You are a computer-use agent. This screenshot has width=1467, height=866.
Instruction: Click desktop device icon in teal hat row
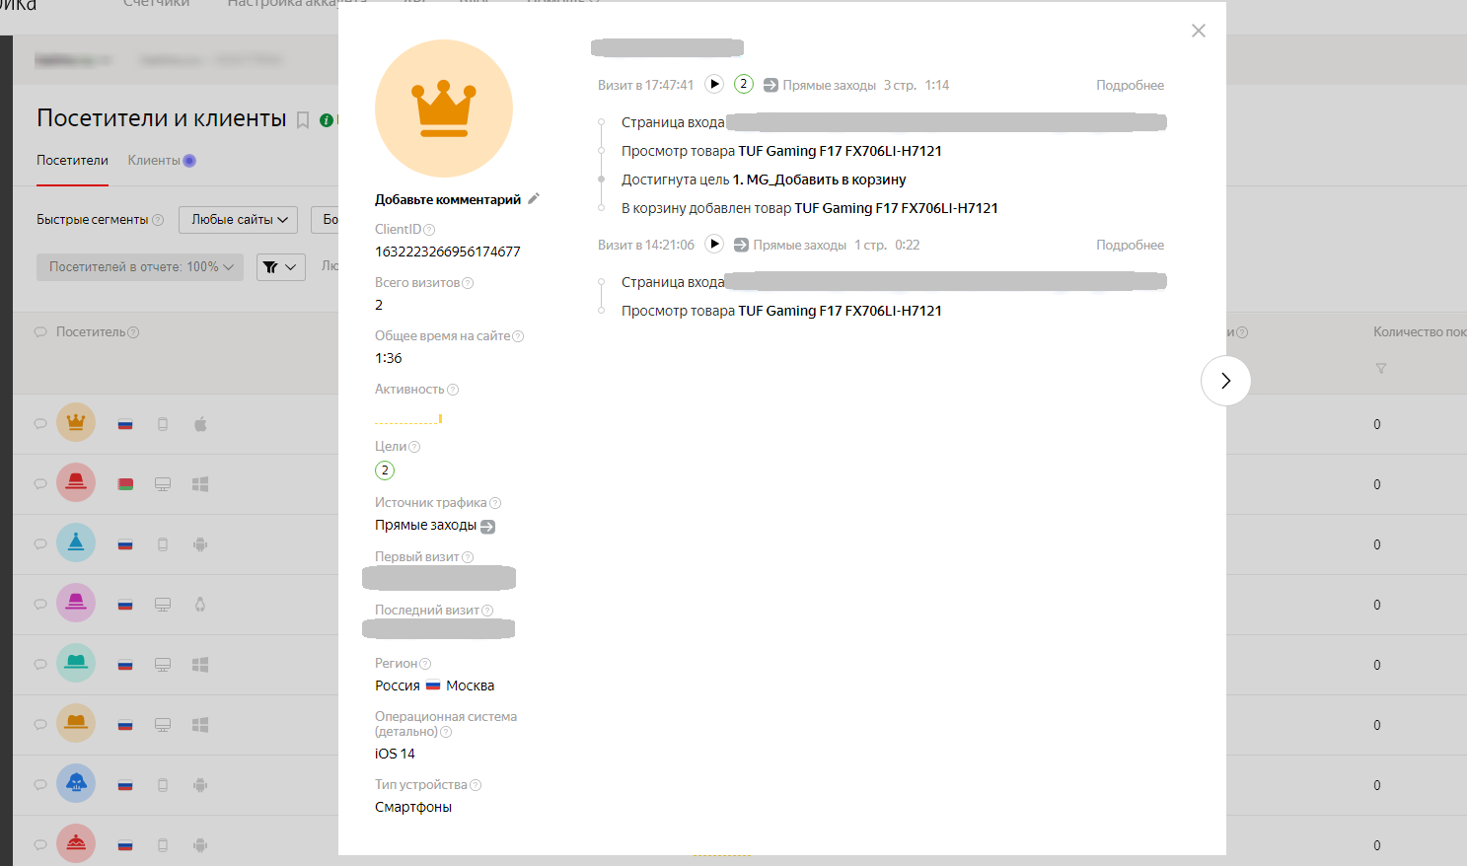coord(163,665)
